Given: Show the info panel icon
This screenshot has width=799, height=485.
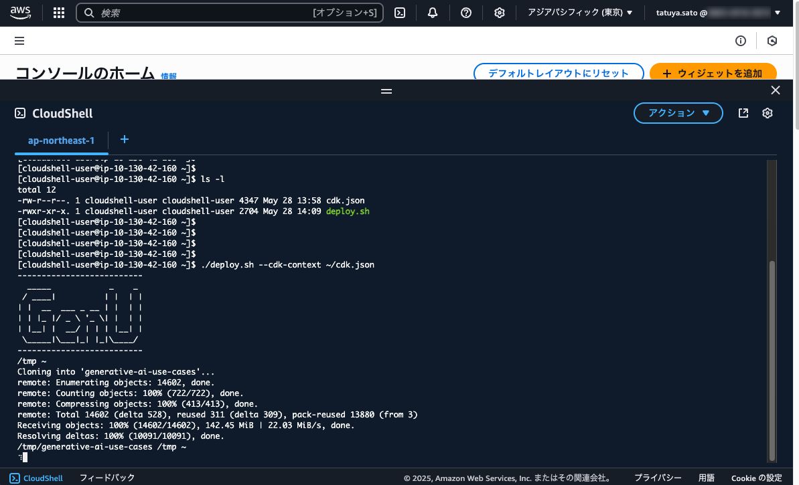Looking at the screenshot, I should click(x=741, y=41).
